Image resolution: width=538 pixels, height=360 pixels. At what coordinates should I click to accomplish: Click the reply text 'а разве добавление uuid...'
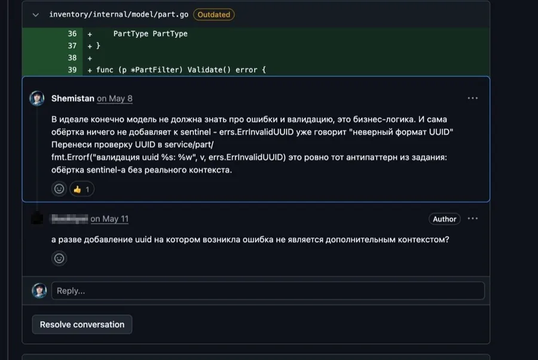[x=250, y=240]
